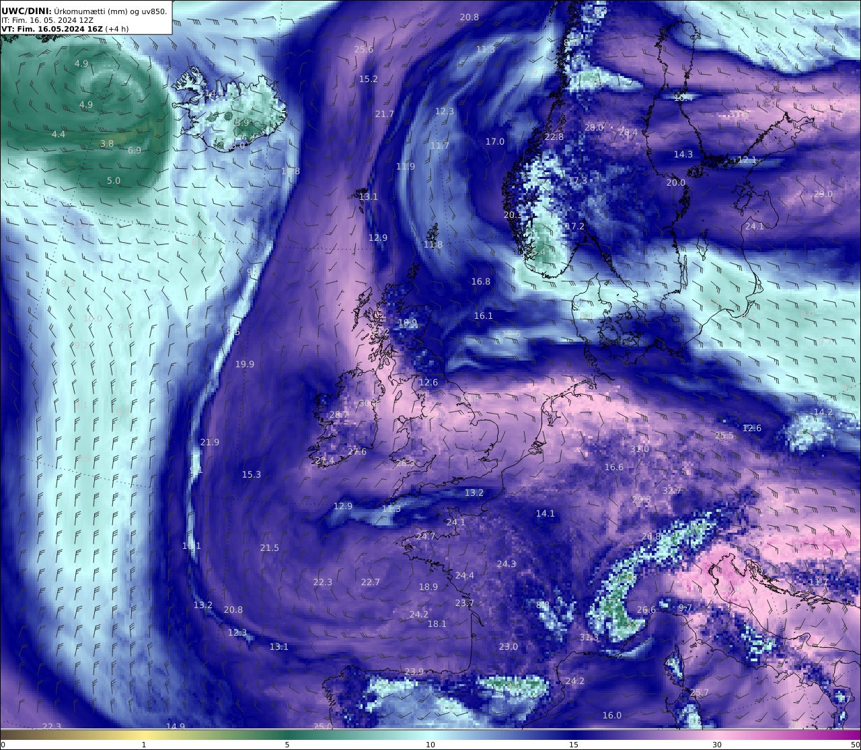861x750 pixels.
Task: Click the 23.9 value near Spain
Action: pyautogui.click(x=415, y=672)
